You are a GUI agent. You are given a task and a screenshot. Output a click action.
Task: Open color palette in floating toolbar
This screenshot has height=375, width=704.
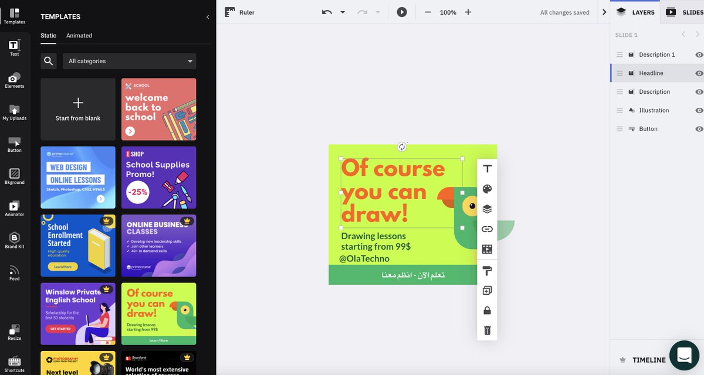click(x=487, y=189)
